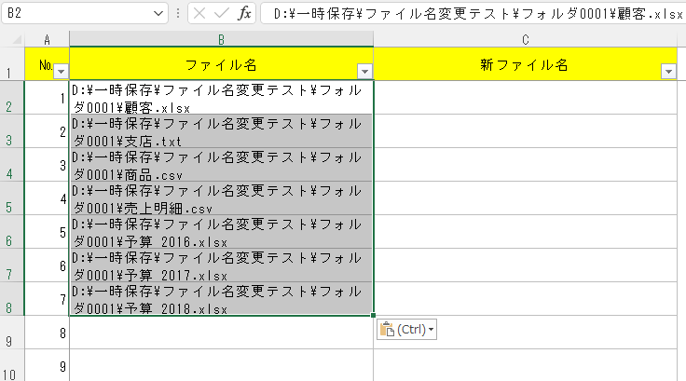The width and height of the screenshot is (686, 381).
Task: Click the Insert Function fx icon
Action: [244, 14]
